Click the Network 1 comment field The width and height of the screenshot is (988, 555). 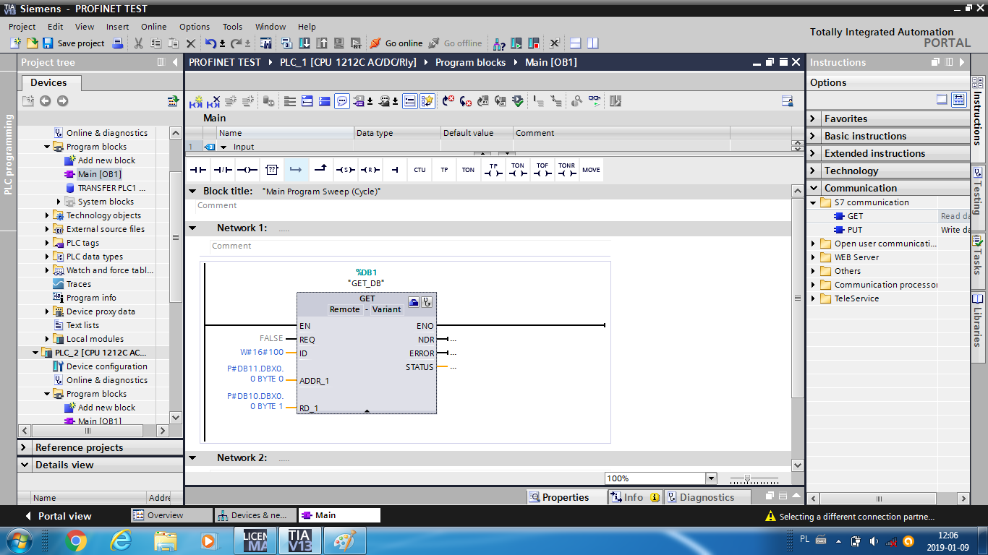(x=411, y=246)
